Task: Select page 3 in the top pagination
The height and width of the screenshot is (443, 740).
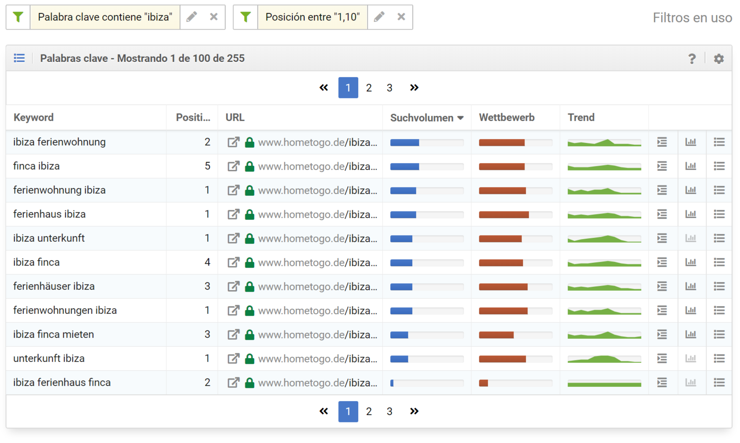Action: tap(389, 88)
